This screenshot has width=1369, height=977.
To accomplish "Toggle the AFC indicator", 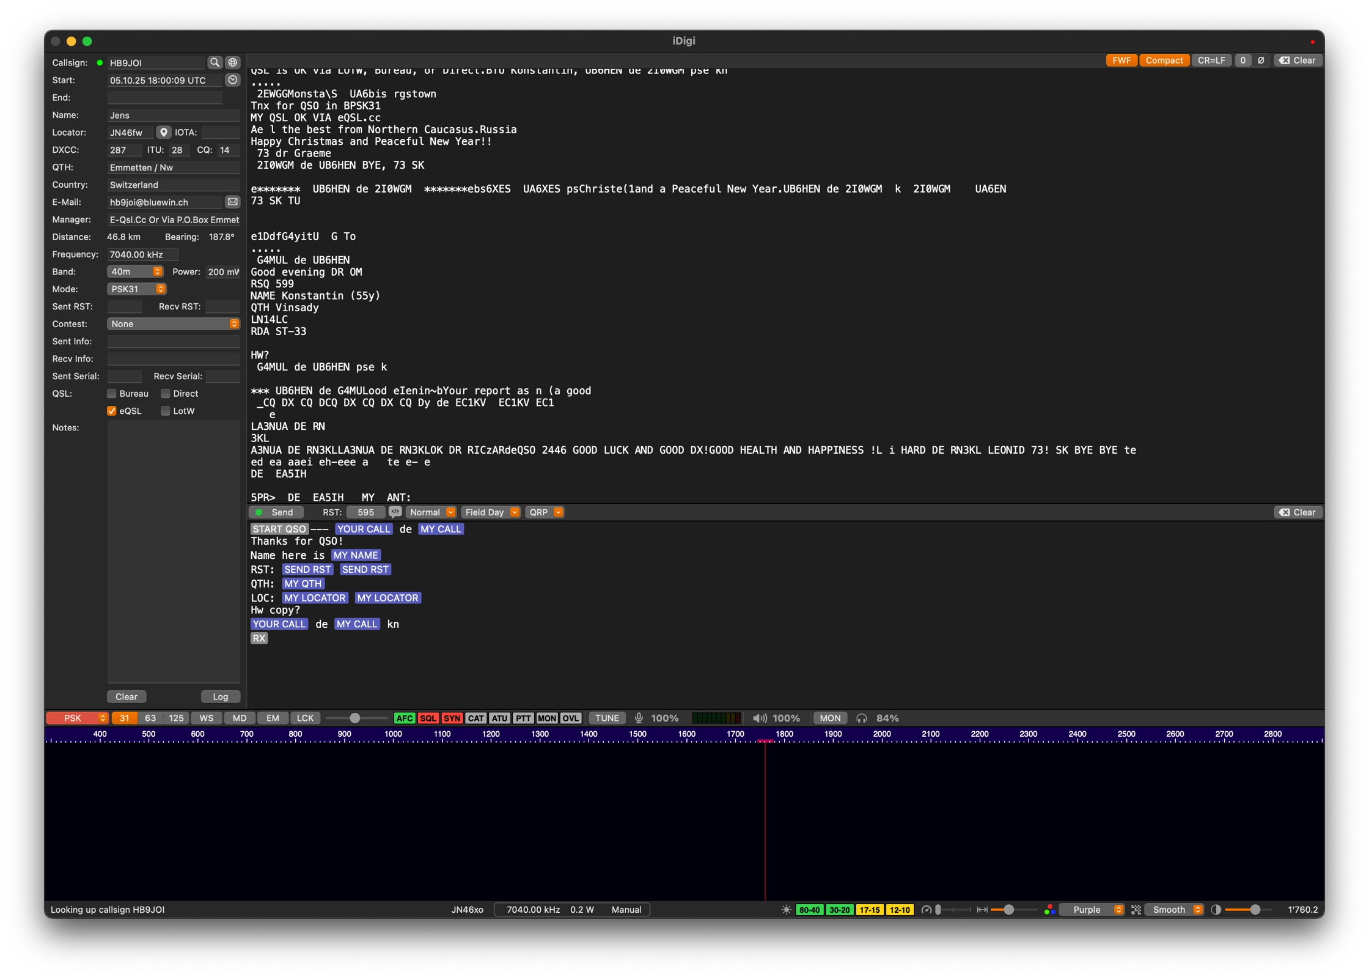I will click(x=404, y=718).
